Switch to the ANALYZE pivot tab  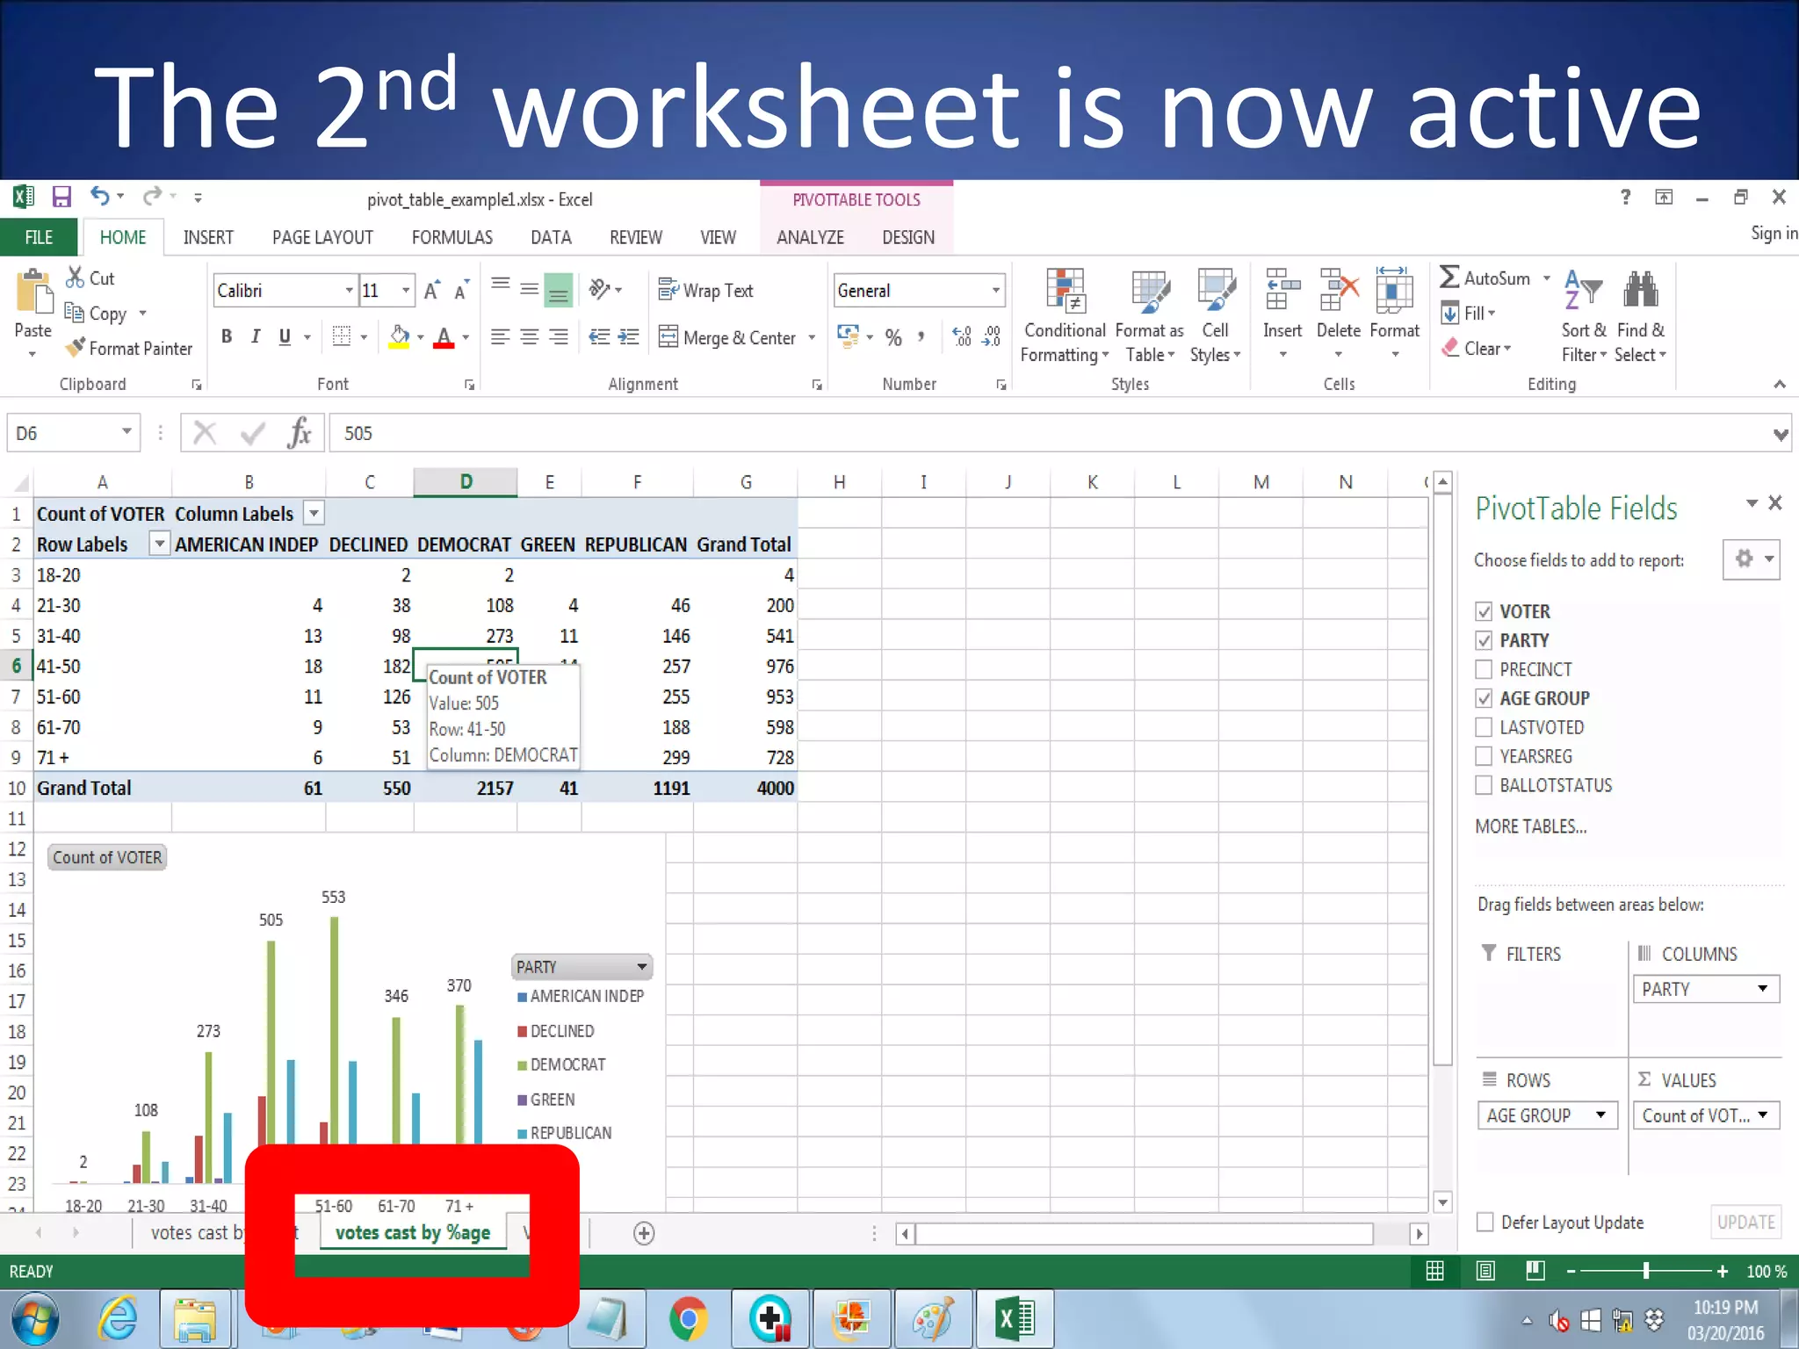[x=810, y=237]
